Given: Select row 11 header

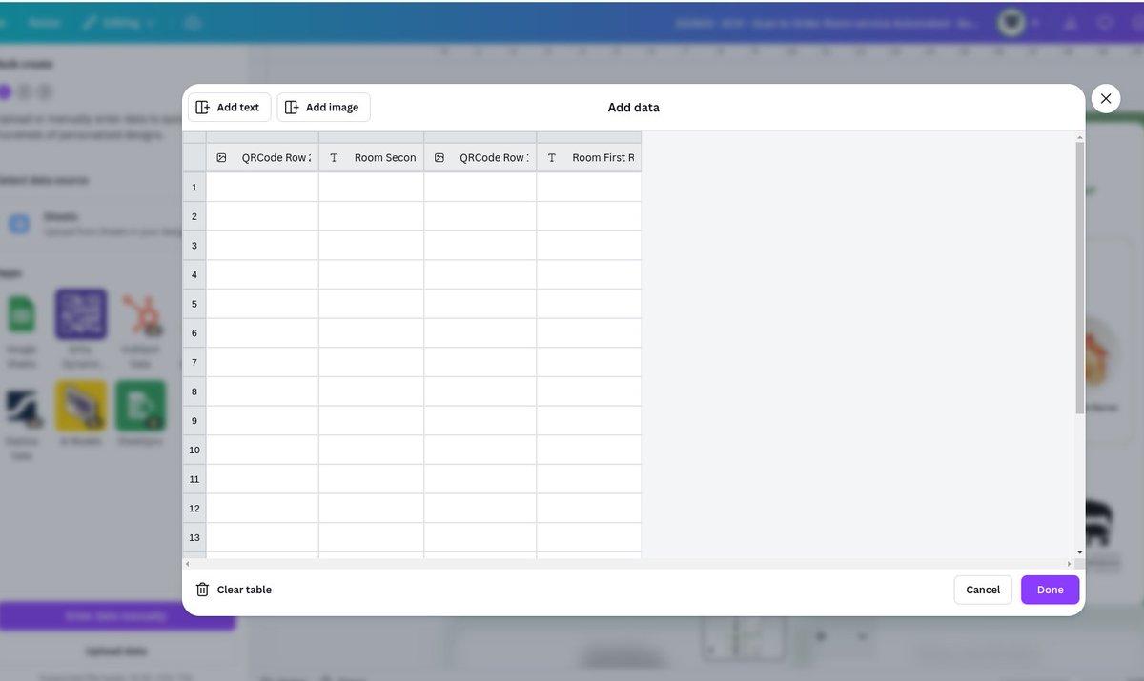Looking at the screenshot, I should pyautogui.click(x=194, y=479).
